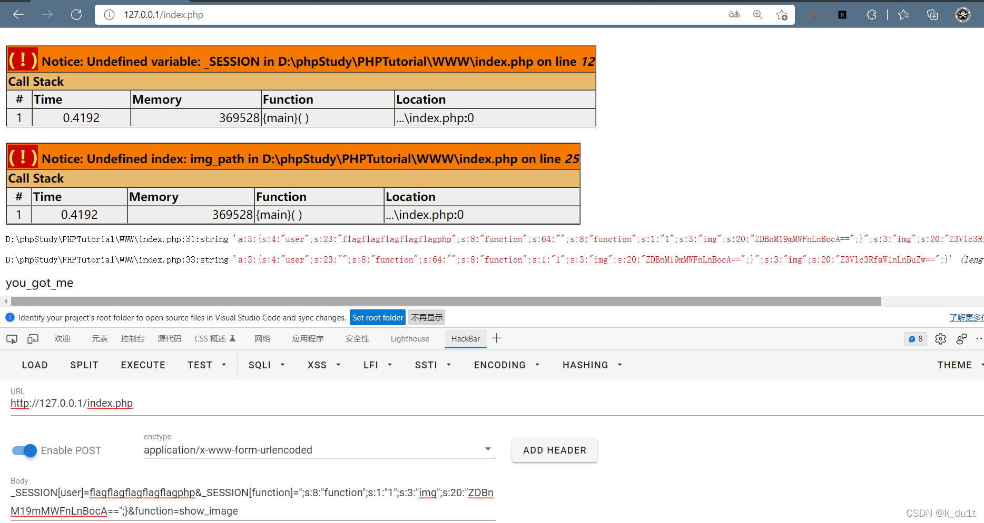The image size is (984, 523).
Task: Expand the LFI menu
Action: [x=378, y=365]
